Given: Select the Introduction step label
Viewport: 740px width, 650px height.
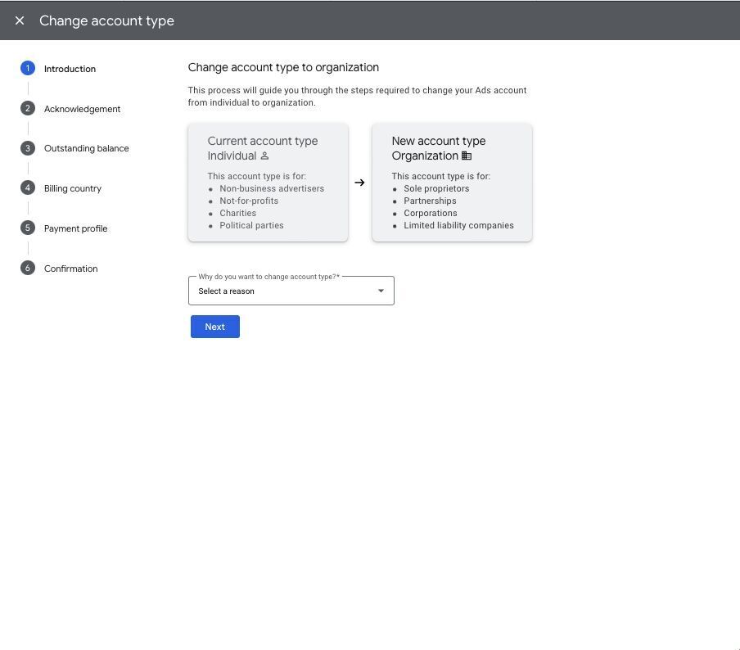Looking at the screenshot, I should (x=70, y=69).
